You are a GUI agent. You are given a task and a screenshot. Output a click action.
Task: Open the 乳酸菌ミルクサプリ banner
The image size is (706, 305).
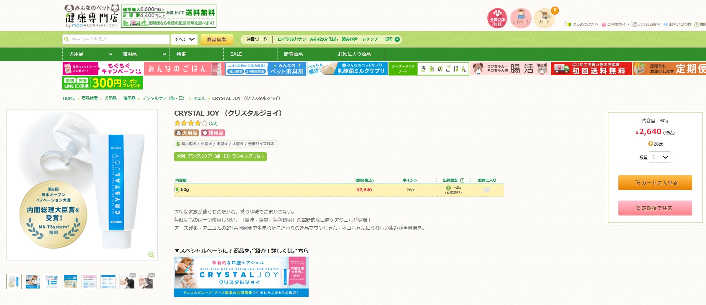tap(347, 69)
